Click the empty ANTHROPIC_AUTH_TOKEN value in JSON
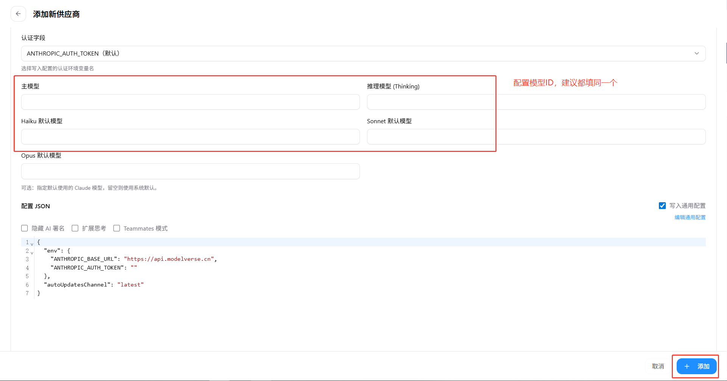 click(x=134, y=268)
